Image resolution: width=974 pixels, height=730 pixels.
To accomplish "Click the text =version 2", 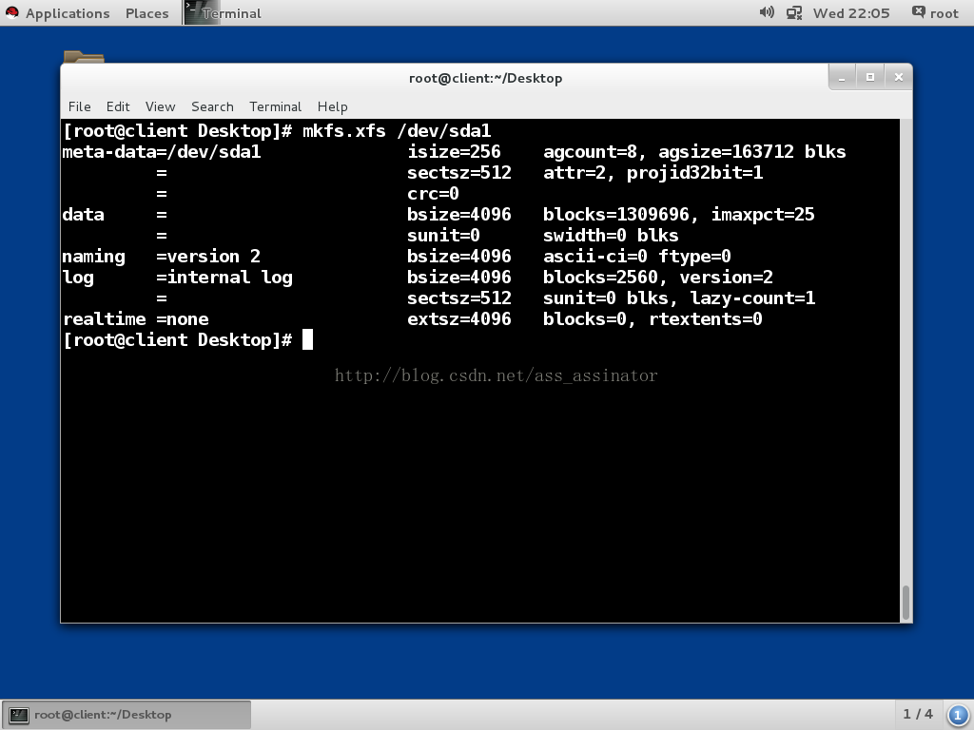I will (x=208, y=257).
